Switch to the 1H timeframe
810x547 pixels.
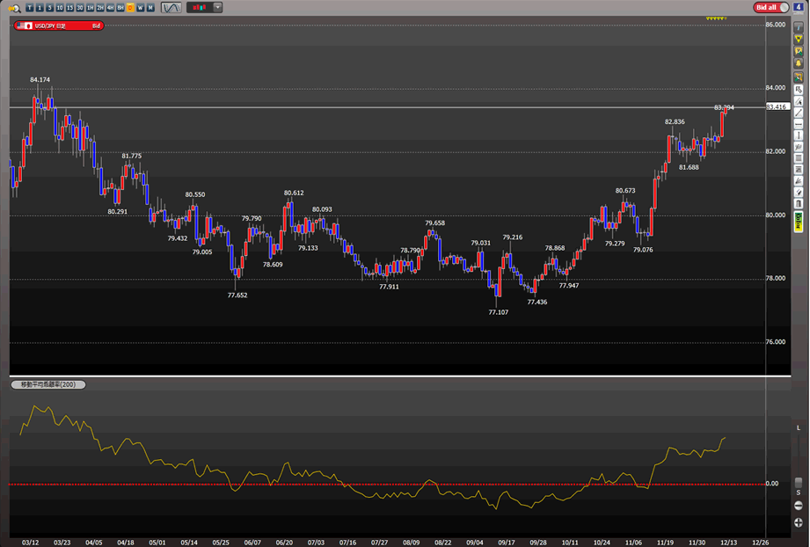click(90, 8)
